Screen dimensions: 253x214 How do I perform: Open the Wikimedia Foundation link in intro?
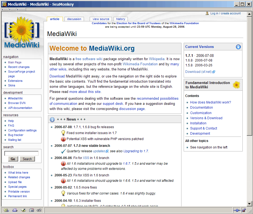click(x=140, y=64)
